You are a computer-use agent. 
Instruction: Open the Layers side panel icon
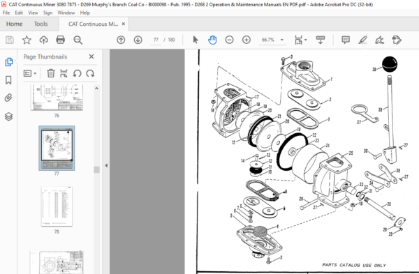8,116
